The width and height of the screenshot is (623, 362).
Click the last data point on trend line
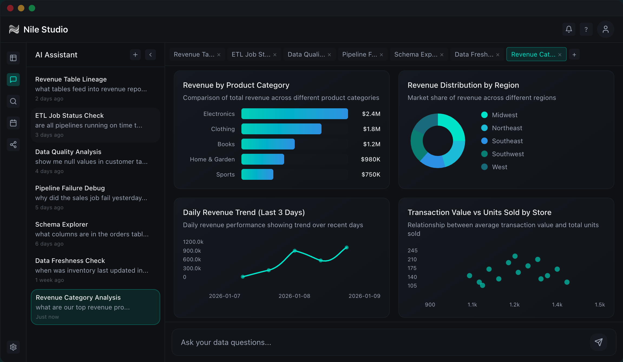[x=347, y=247]
